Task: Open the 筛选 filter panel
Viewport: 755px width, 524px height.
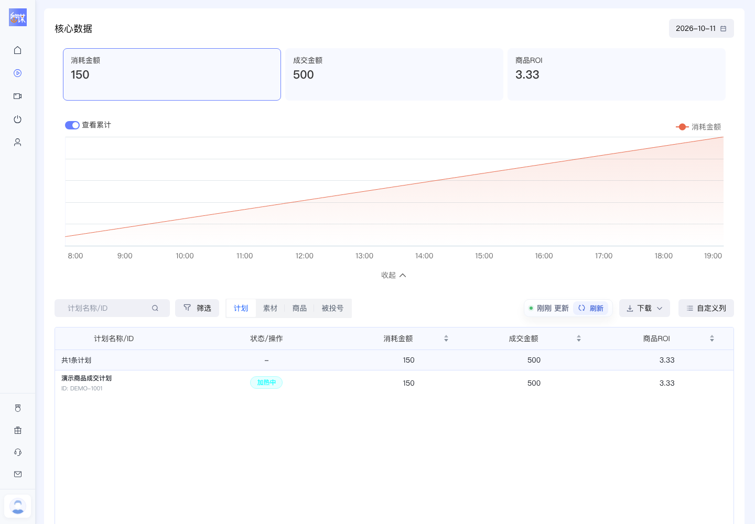Action: 197,308
